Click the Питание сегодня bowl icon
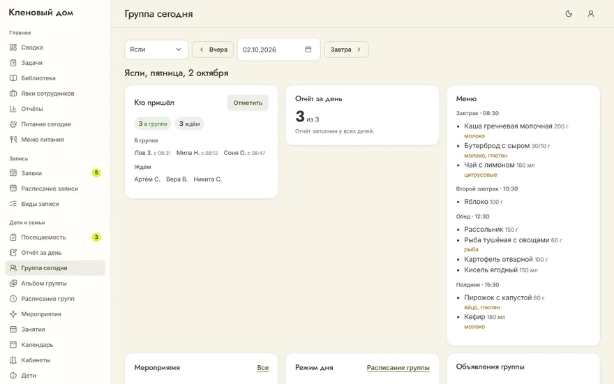Screen dimensions: 614x384 [13, 124]
